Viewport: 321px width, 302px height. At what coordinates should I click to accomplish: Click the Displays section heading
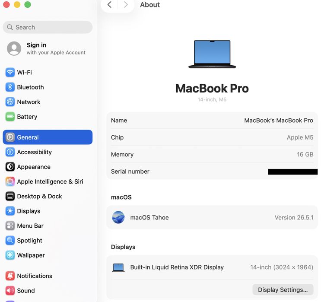[123, 247]
